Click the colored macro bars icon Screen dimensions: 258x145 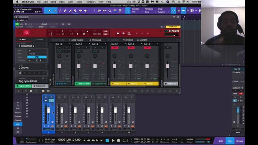coord(115,11)
